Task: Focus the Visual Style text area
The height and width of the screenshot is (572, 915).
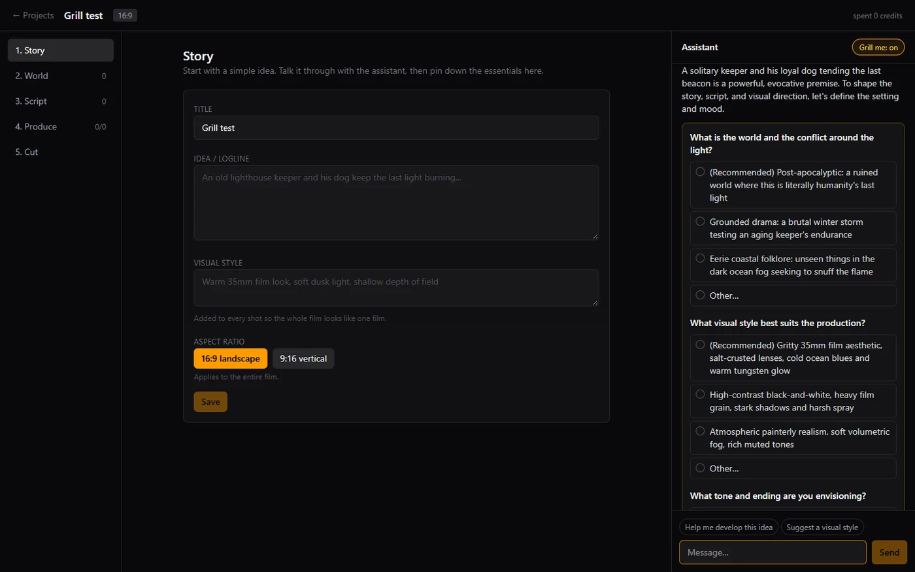Action: tap(396, 288)
